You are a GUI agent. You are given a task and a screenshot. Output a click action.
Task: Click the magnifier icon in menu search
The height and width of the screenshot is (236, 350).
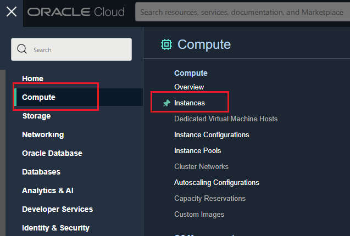click(22, 49)
